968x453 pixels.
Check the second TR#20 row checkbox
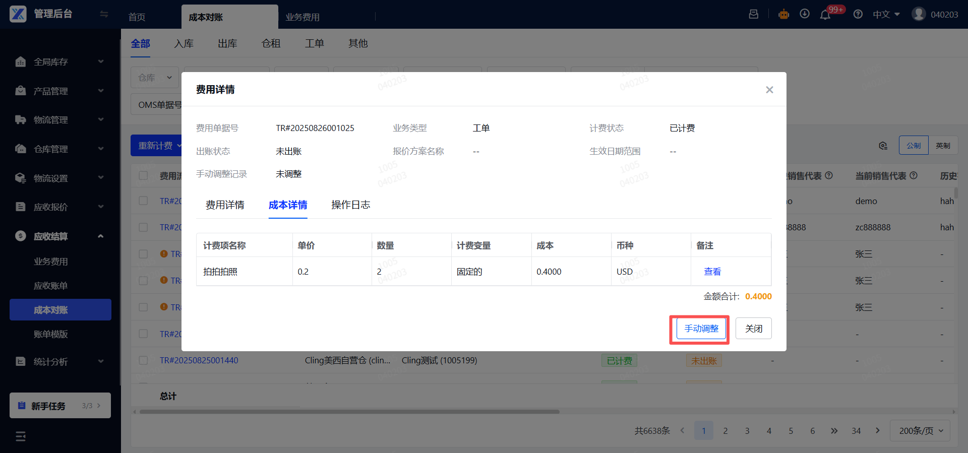tap(143, 227)
